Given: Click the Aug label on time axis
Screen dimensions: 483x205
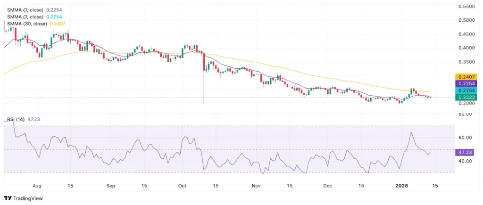Looking at the screenshot, I should 38,186.
